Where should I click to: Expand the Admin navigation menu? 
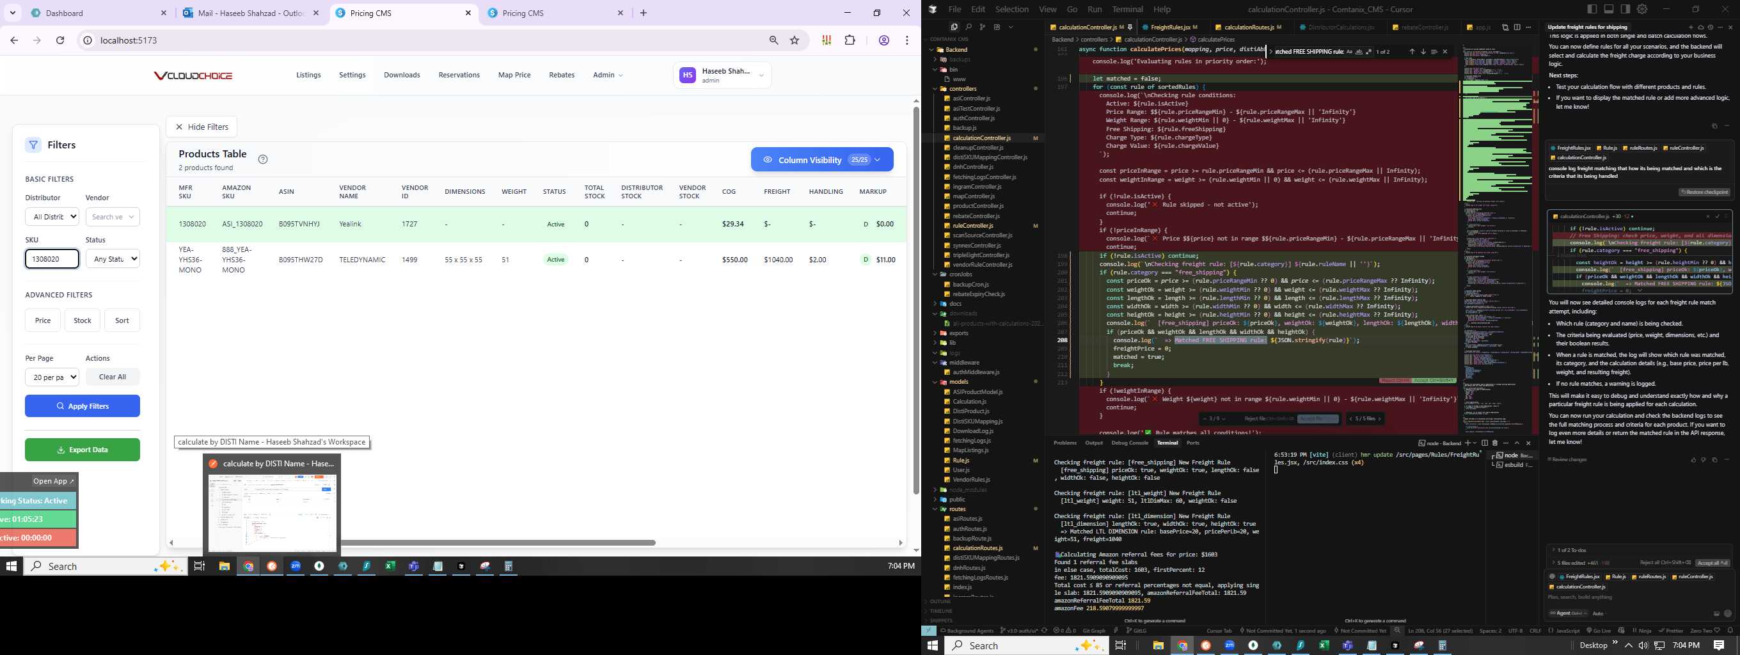tap(608, 75)
